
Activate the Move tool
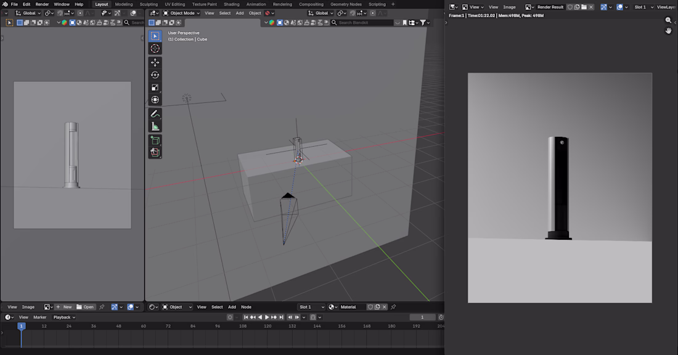(x=155, y=62)
